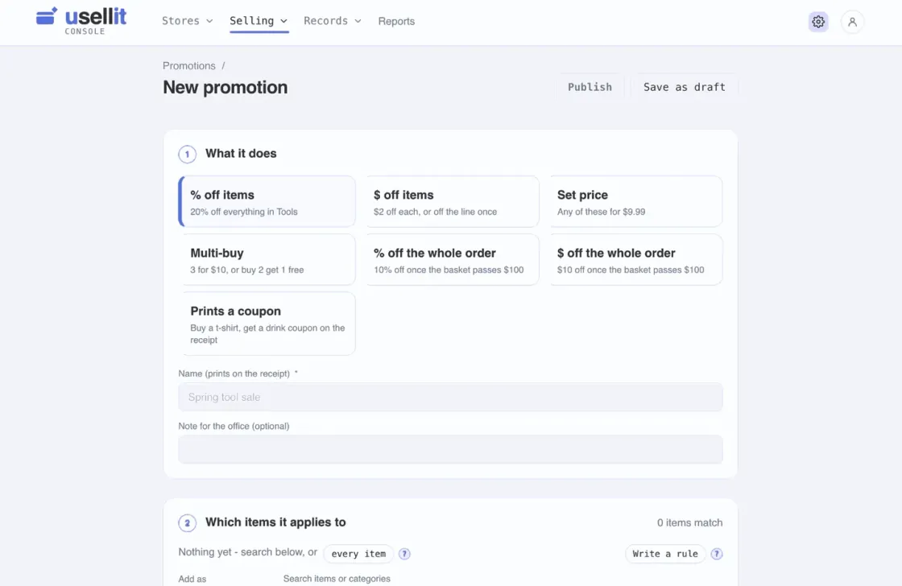Click the "What it does" section heading
902x586 pixels.
coord(241,154)
